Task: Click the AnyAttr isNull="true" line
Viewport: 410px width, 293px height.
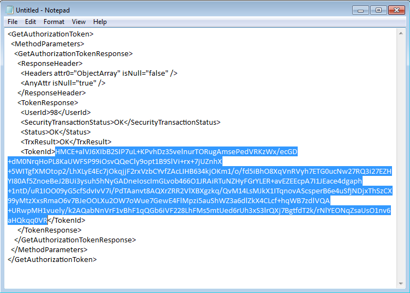Action: click(63, 83)
